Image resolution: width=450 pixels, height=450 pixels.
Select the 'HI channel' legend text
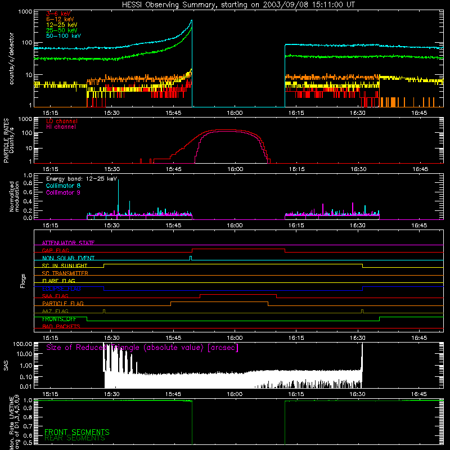61,127
